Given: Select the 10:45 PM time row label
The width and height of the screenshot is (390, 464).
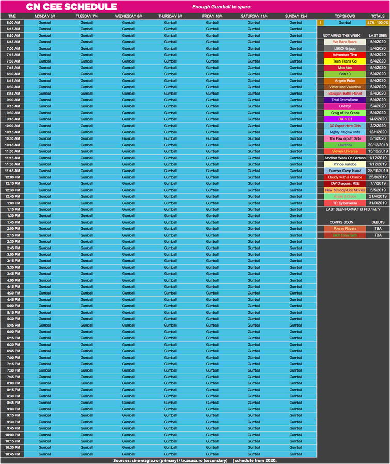Looking at the screenshot, I should [x=12, y=454].
